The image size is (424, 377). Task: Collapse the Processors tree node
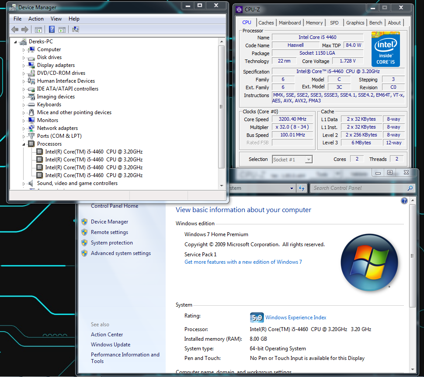[x=24, y=144]
